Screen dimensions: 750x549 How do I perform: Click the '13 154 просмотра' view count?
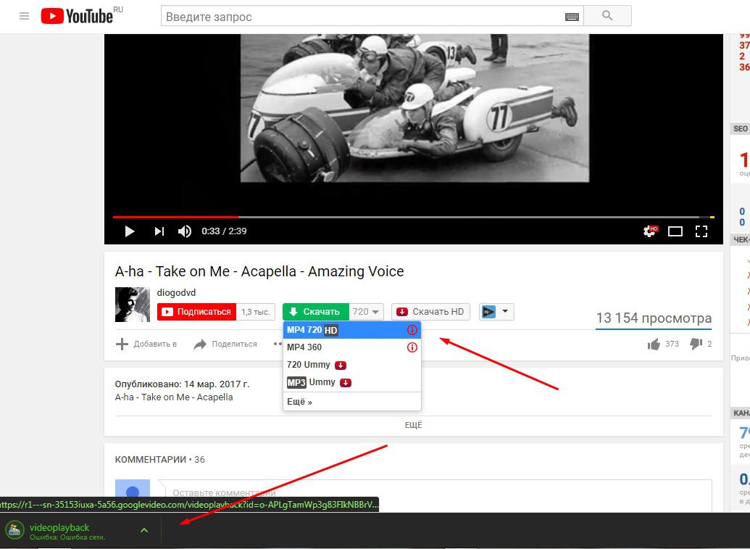[x=654, y=318]
